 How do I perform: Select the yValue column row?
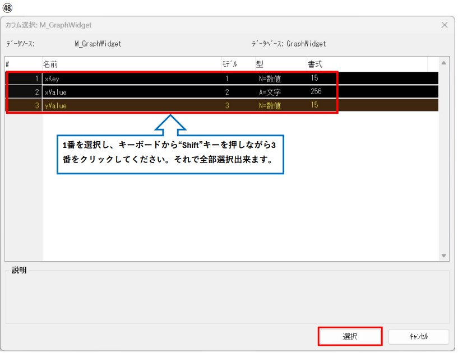click(x=55, y=105)
